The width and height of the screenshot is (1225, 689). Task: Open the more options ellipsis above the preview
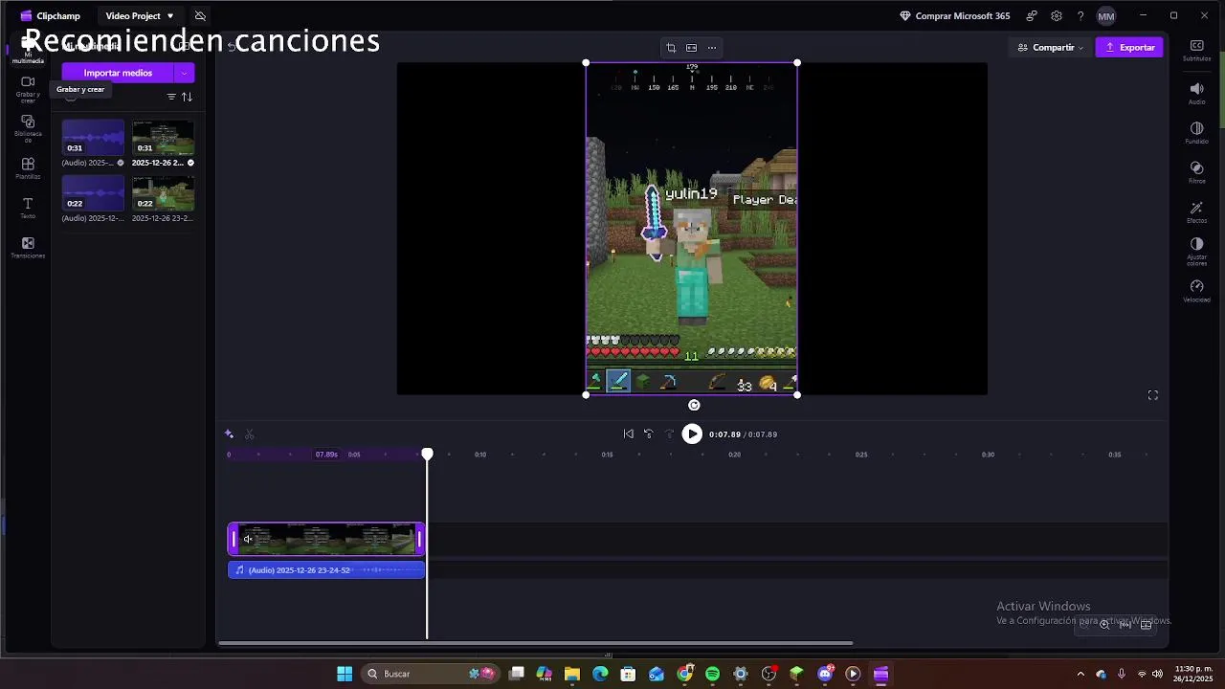click(712, 48)
